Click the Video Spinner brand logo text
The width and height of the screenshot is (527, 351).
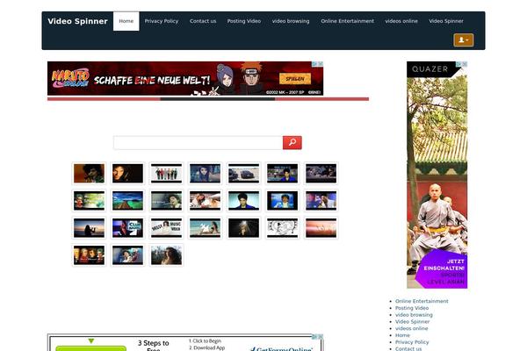point(77,21)
